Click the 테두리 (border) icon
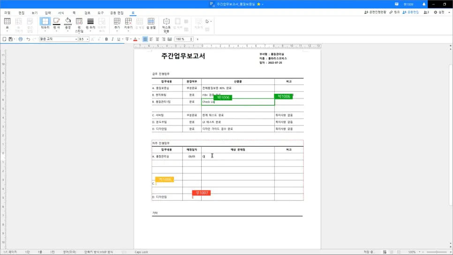This screenshot has width=453, height=255. pos(45,21)
